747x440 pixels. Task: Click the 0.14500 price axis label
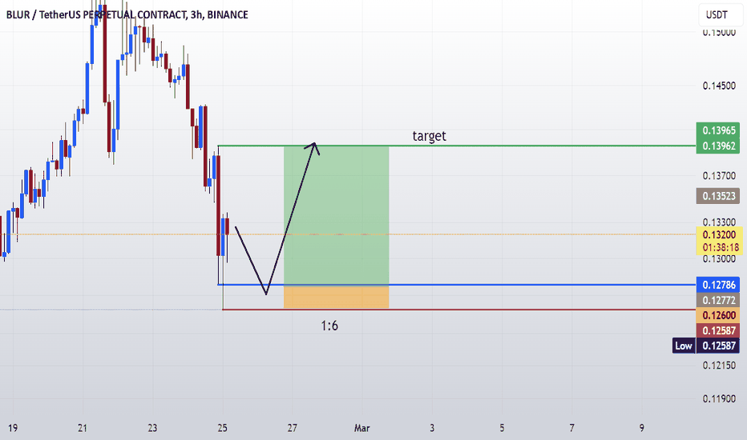719,86
